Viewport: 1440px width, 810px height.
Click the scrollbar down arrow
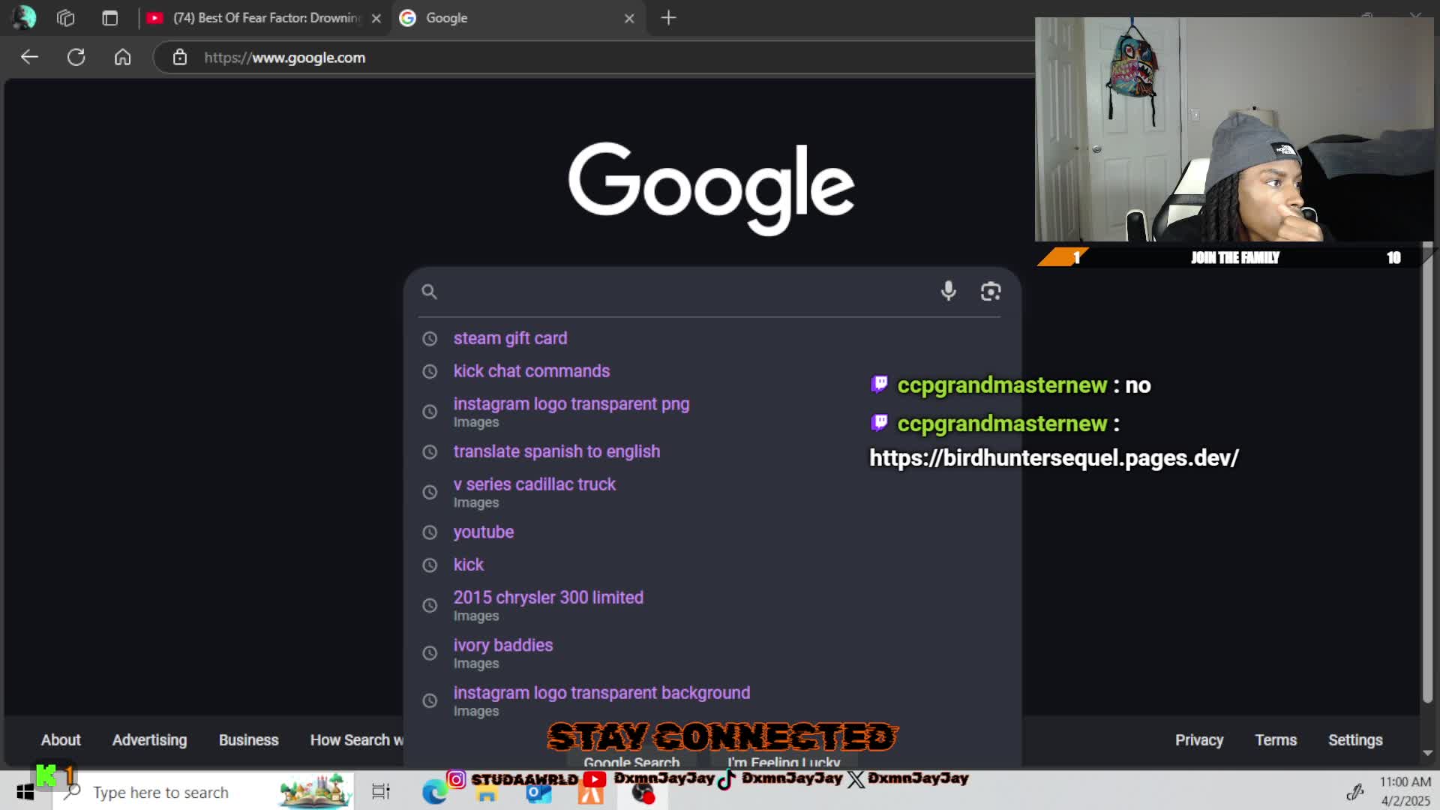1427,753
